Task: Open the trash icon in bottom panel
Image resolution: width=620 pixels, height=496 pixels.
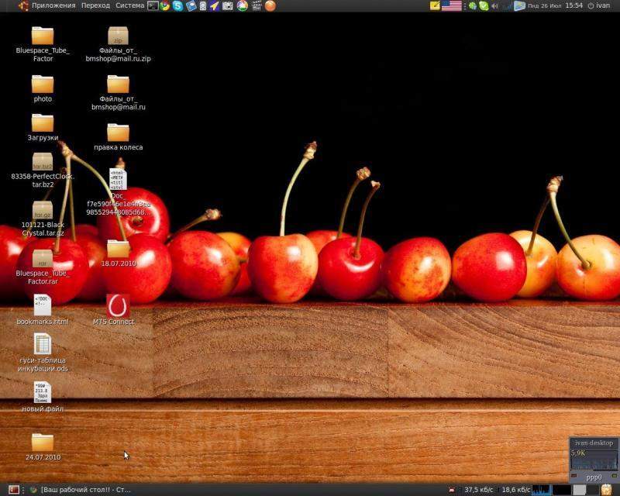Action: click(606, 490)
